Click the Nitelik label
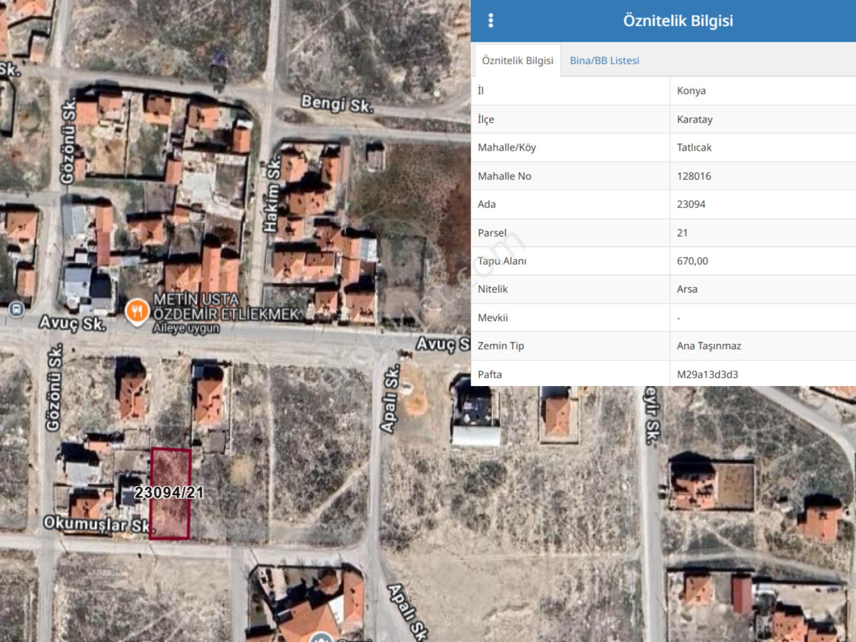 pos(493,289)
